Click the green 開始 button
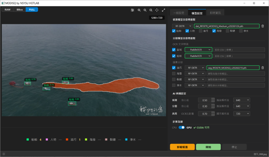Viewport: 269px width, 157px height. tap(208, 147)
